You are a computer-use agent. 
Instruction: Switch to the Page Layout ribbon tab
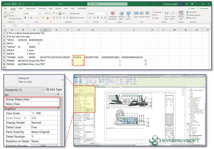[31, 9]
